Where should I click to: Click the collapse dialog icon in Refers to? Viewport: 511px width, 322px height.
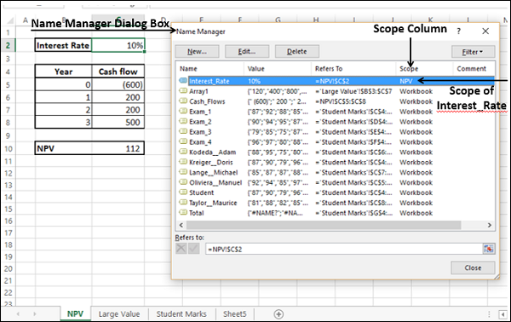click(489, 249)
